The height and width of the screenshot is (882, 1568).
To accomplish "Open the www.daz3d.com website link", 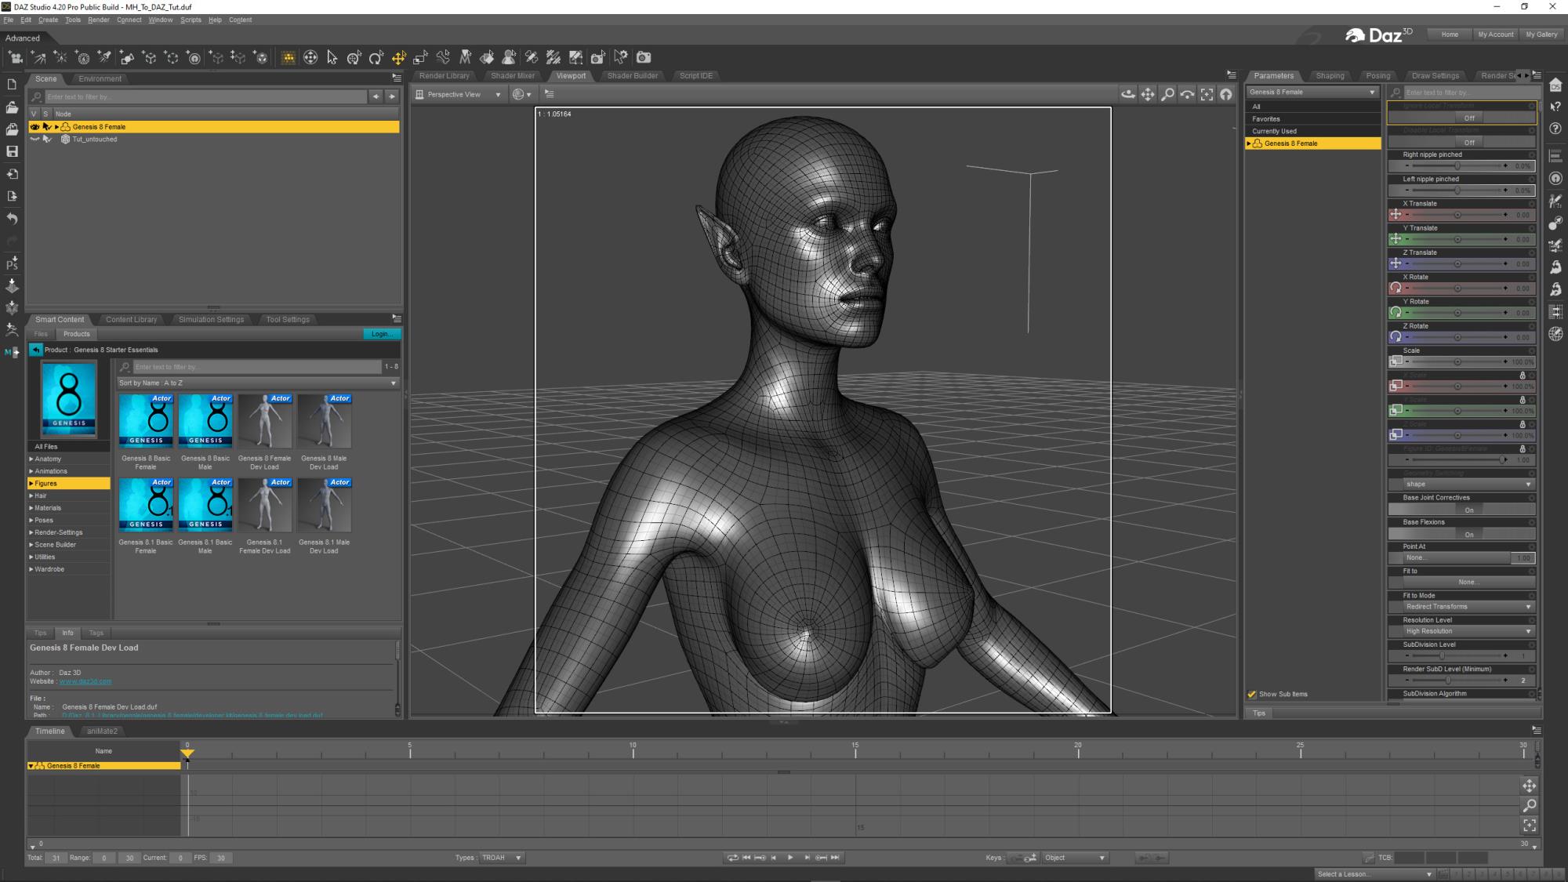I will point(85,681).
